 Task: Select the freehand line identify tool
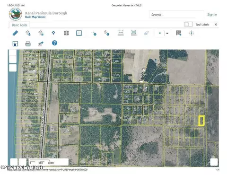point(106,33)
